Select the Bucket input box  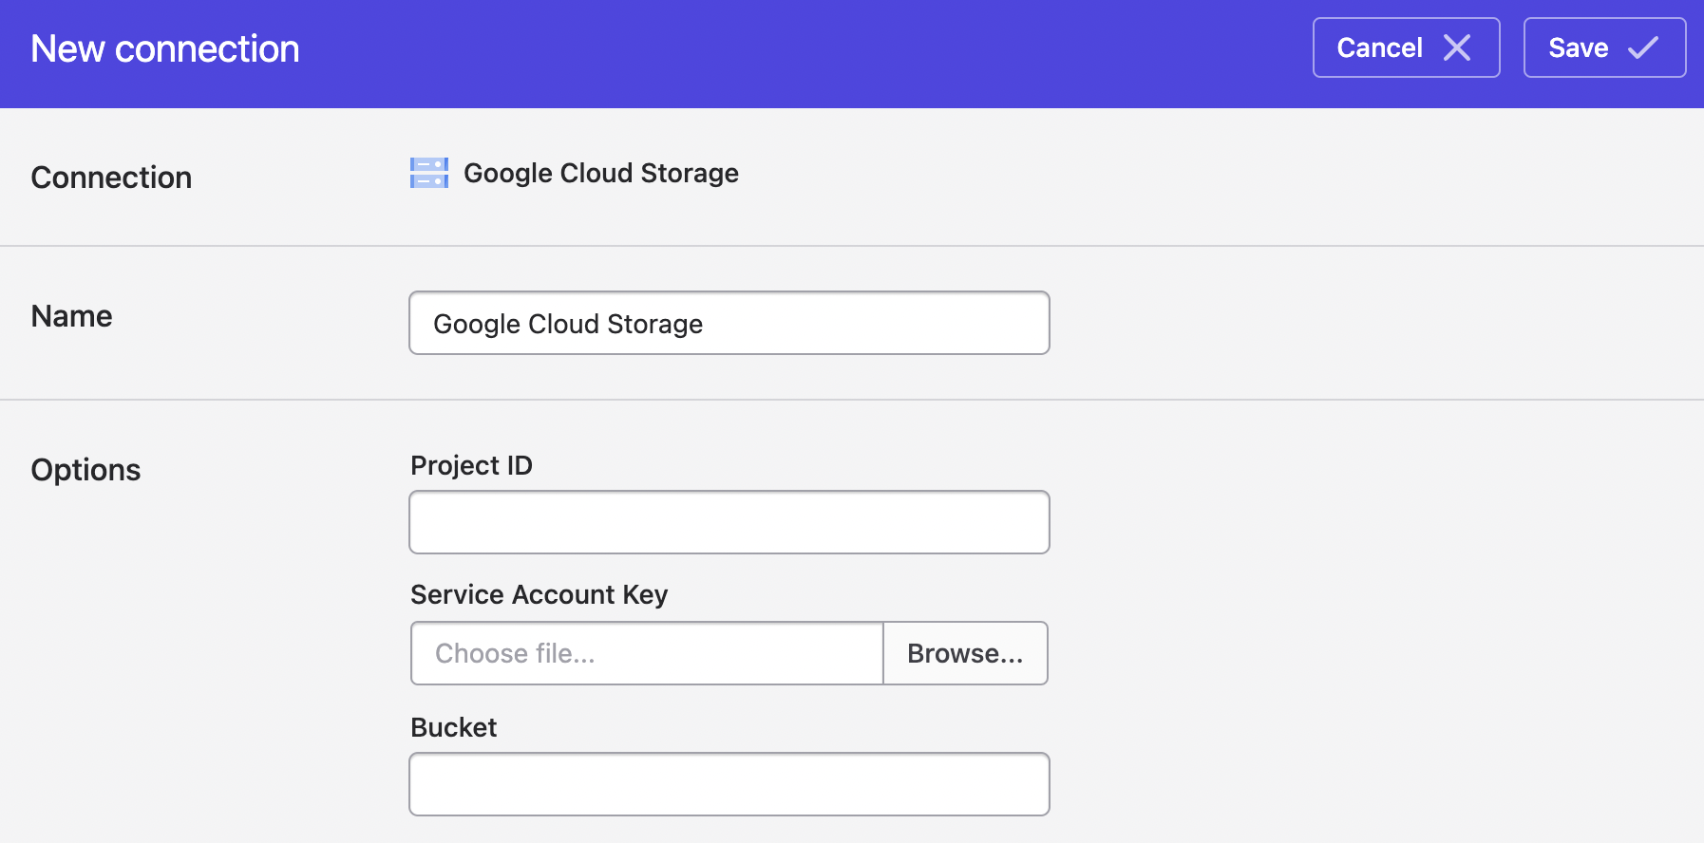coord(729,784)
